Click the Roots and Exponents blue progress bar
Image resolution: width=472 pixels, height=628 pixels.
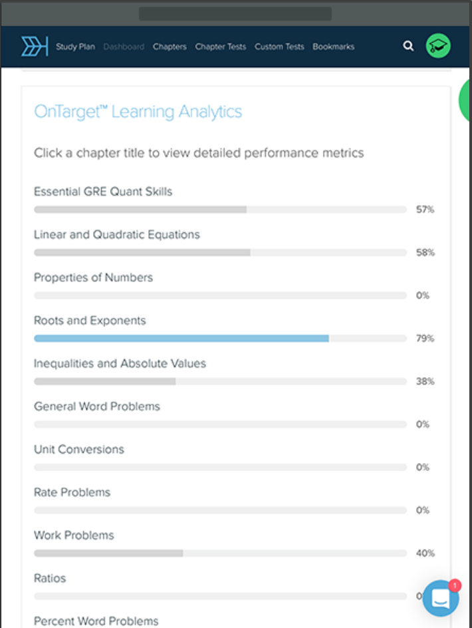pos(181,338)
